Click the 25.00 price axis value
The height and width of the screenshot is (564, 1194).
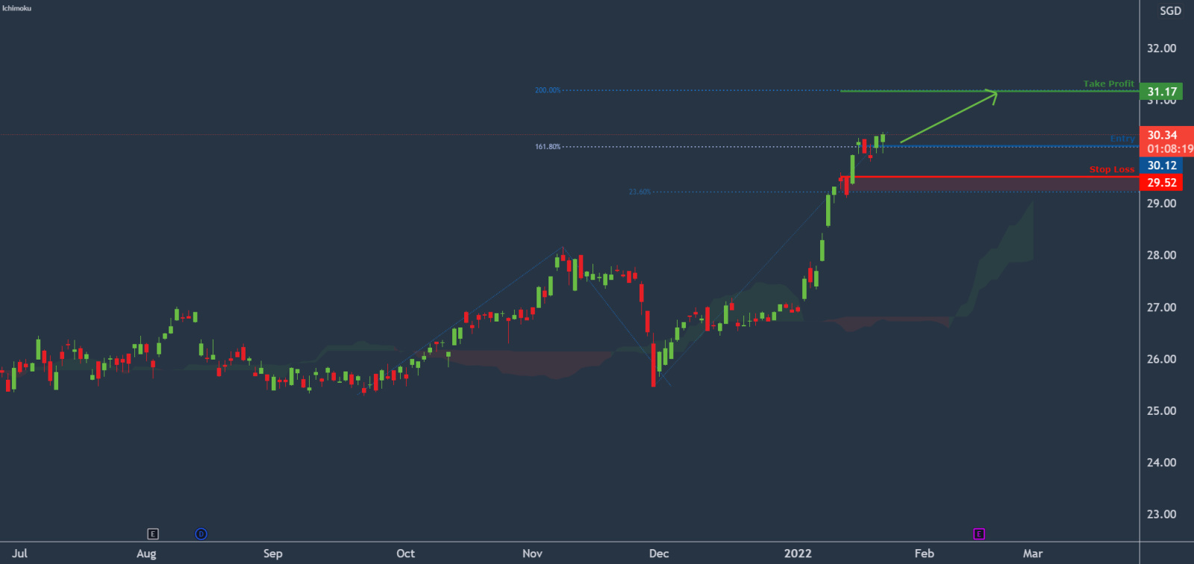[x=1161, y=411]
